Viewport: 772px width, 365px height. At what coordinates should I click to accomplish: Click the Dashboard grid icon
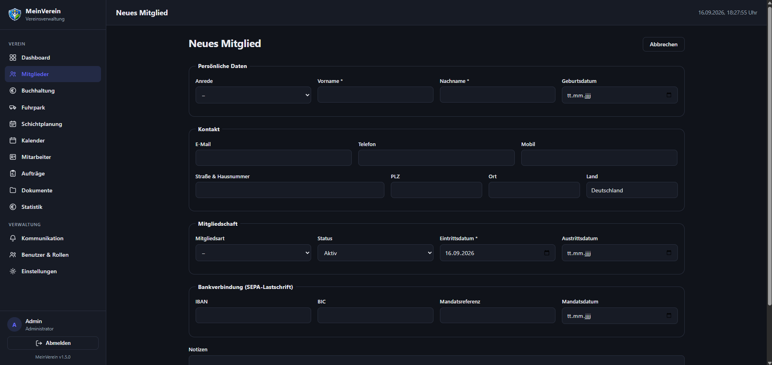click(x=13, y=58)
